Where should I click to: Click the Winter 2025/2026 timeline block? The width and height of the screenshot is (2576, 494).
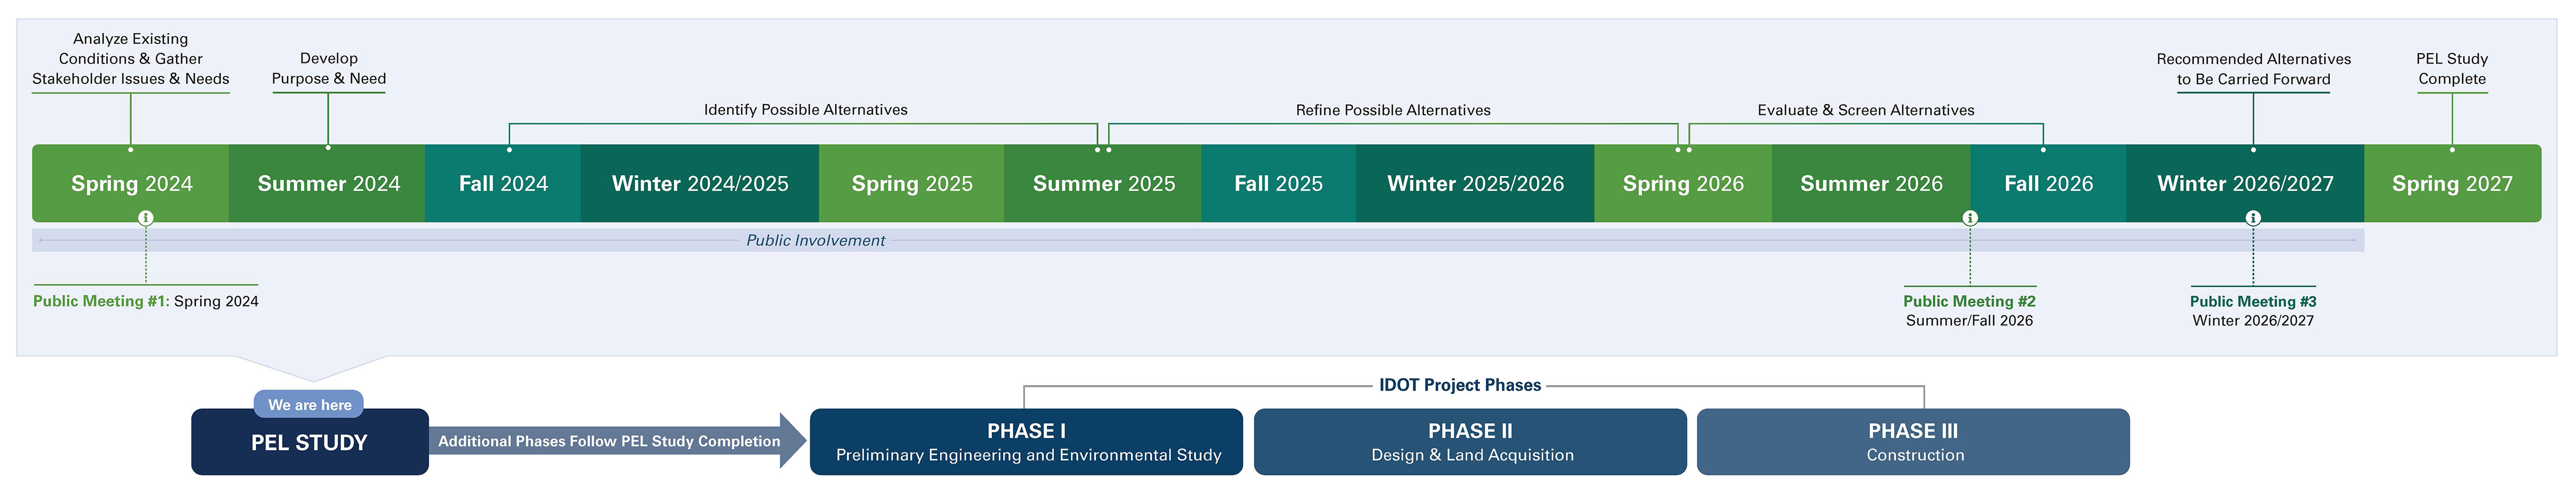point(1475,184)
